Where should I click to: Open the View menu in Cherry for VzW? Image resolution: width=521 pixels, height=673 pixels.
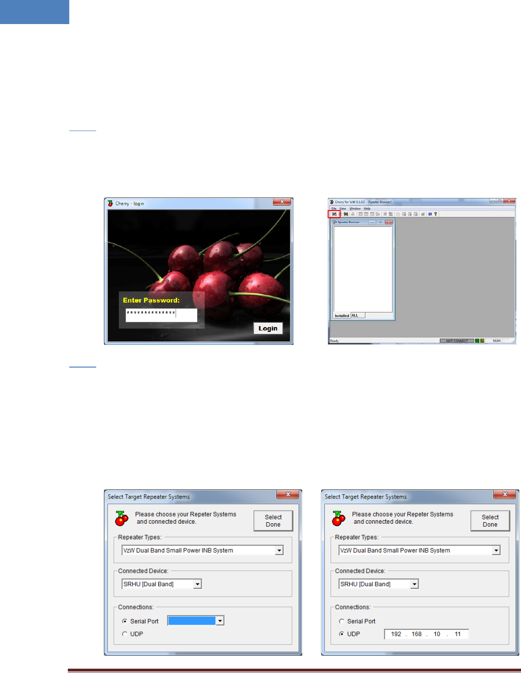(343, 209)
